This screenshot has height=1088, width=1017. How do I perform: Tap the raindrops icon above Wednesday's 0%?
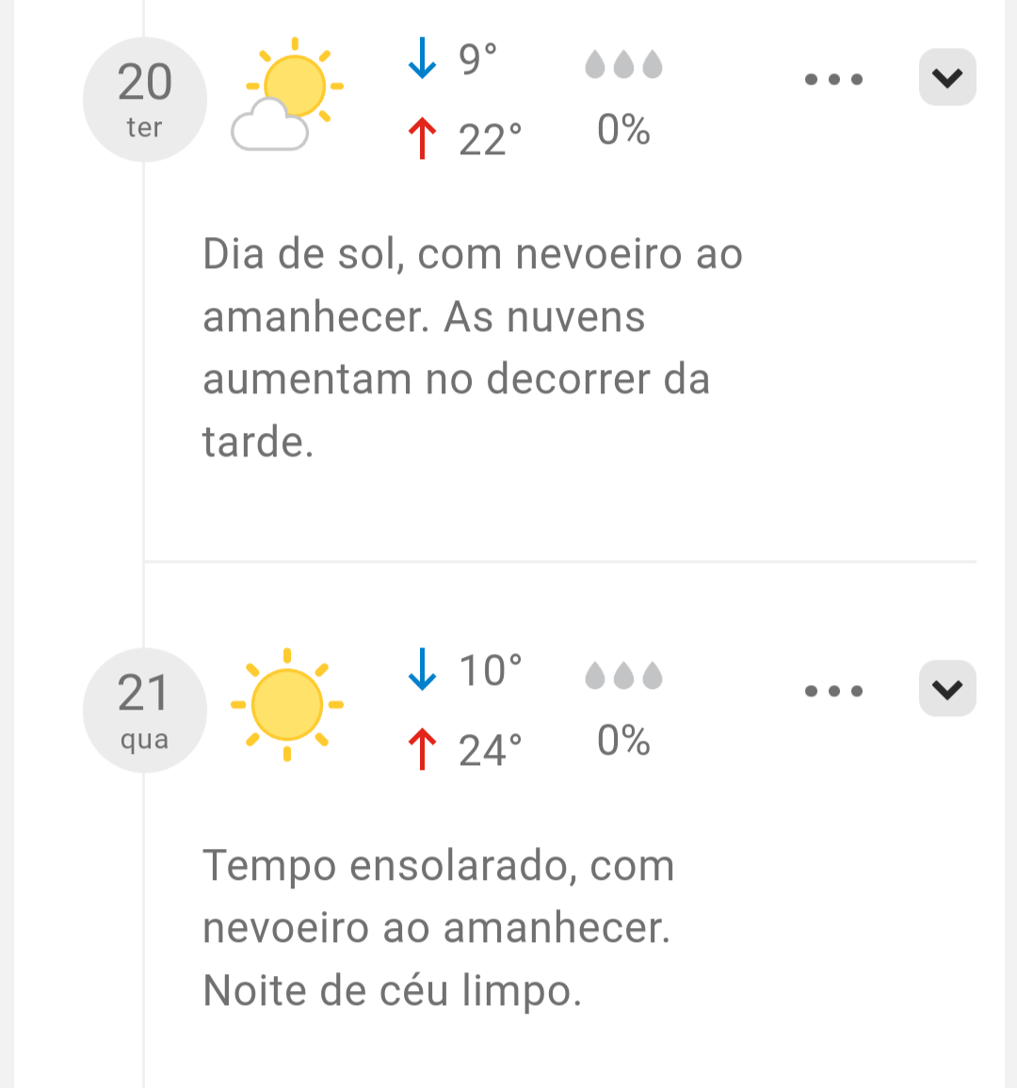(x=623, y=675)
